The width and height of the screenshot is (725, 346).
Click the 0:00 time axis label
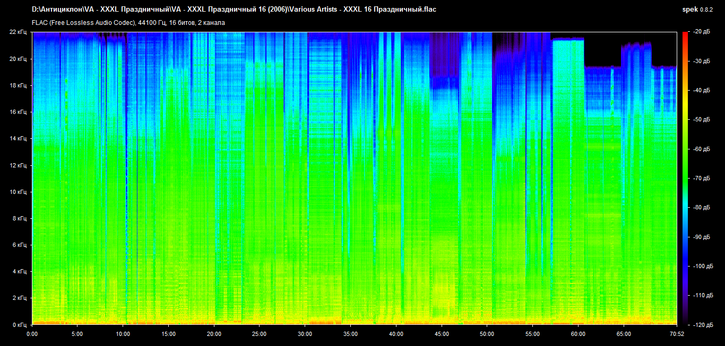(32, 334)
